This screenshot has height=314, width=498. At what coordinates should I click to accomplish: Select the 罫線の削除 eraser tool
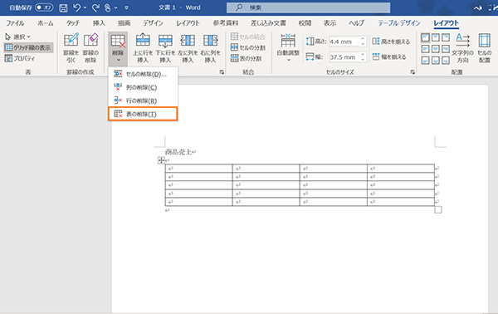[90, 48]
